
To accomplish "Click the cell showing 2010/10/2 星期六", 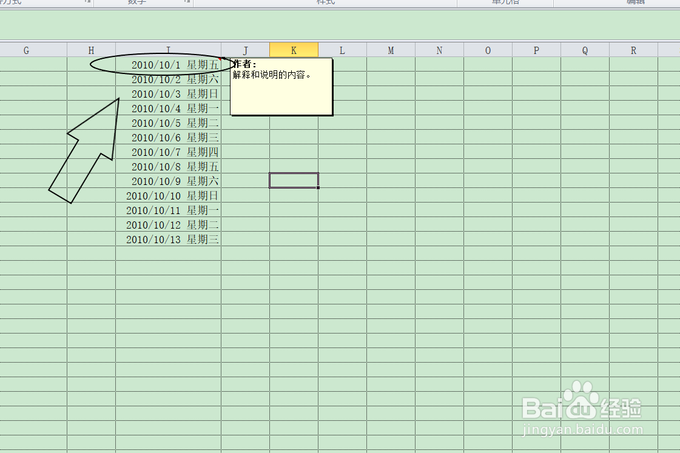I will [168, 79].
